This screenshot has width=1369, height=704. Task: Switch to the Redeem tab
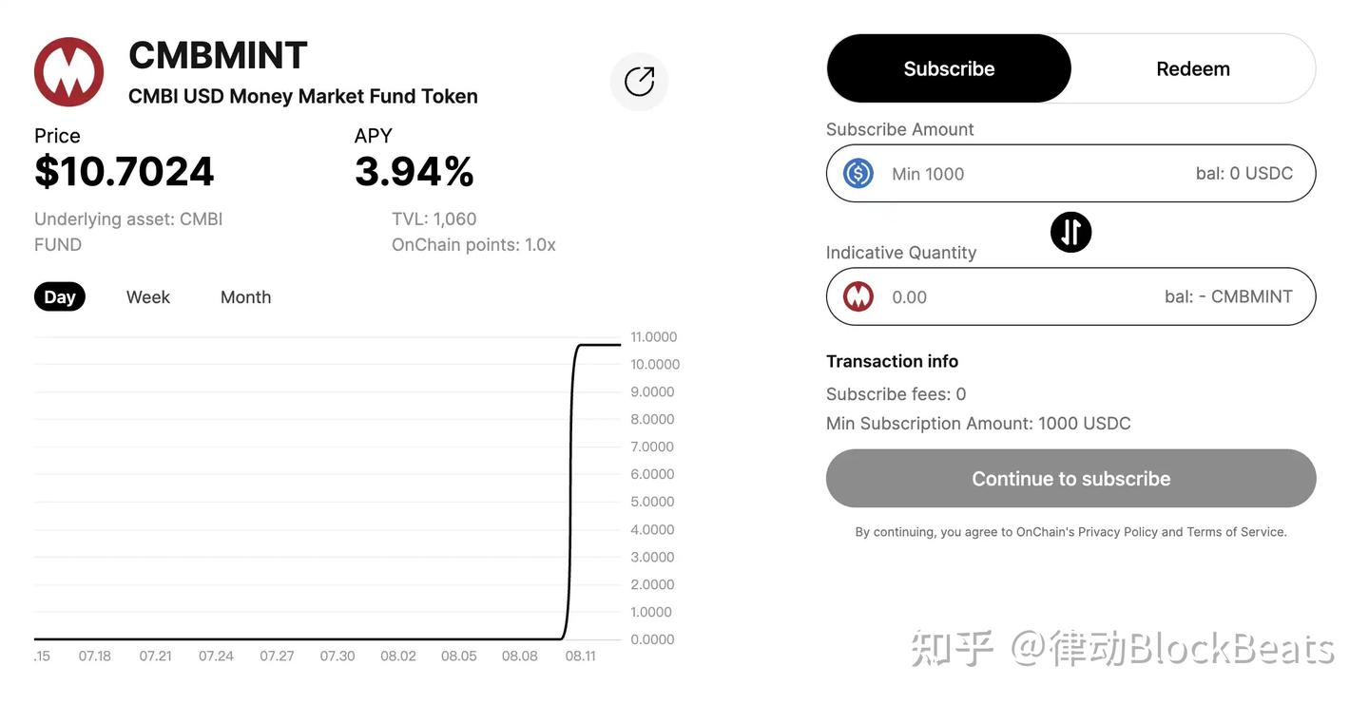point(1193,67)
